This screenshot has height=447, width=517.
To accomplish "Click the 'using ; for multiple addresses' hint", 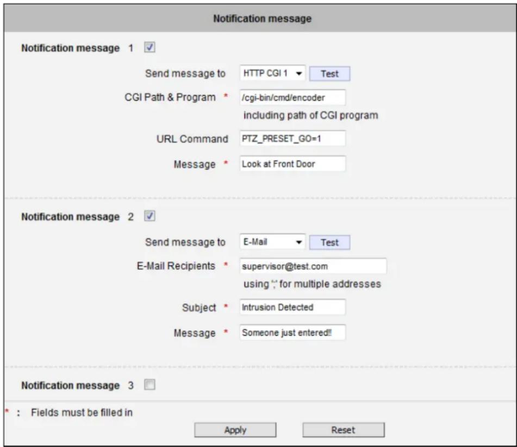I will pyautogui.click(x=312, y=284).
